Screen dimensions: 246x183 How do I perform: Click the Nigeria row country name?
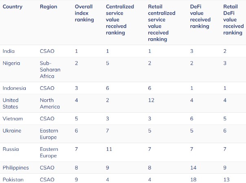[11, 63]
